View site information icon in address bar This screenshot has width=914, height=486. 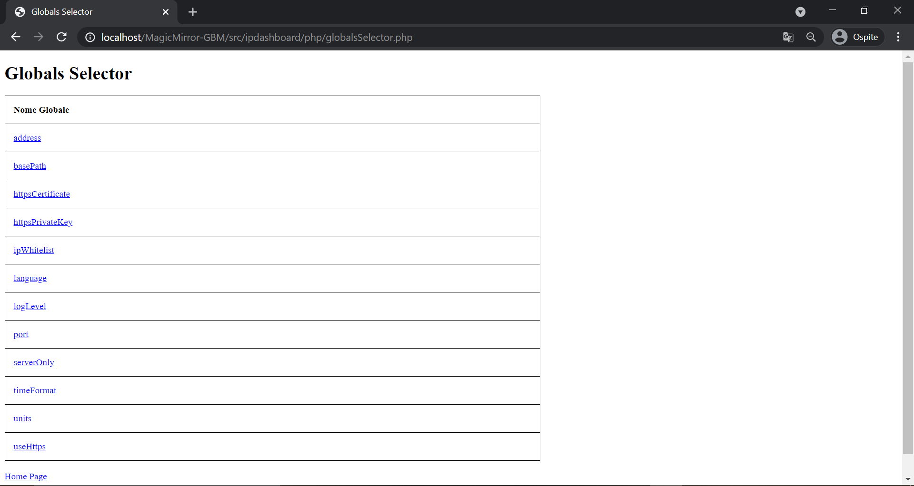(x=90, y=37)
